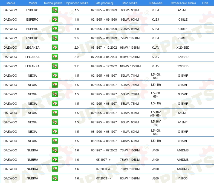Viewport: 214px width, 183px height.
Task: Click the NUBIRA model cell in the F16D3 row
Action: pyautogui.click(x=32, y=178)
